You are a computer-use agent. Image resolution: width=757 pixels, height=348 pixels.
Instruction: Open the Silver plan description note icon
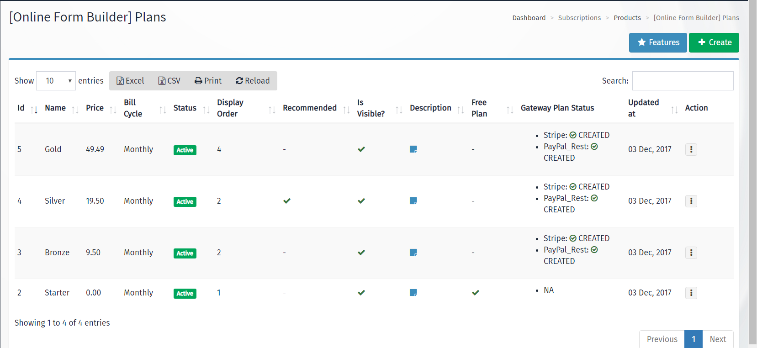pos(413,201)
